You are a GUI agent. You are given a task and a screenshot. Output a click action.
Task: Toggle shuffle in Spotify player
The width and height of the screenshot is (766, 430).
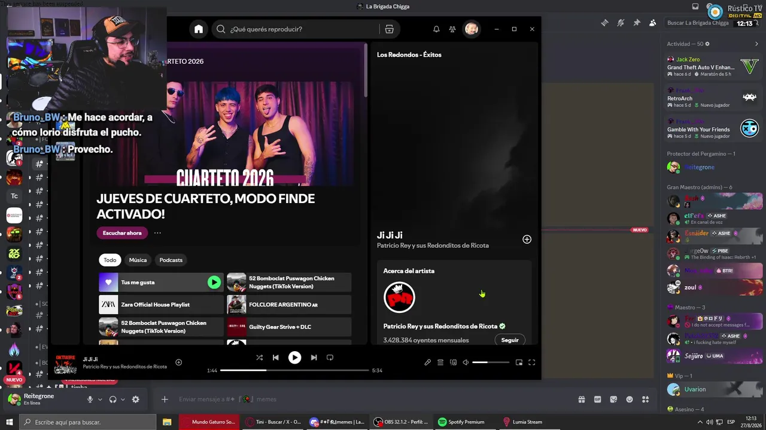[259, 358]
